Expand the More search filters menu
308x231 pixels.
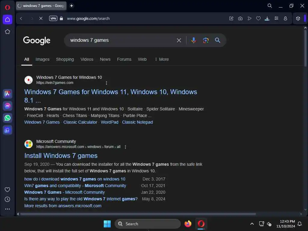[x=162, y=59]
